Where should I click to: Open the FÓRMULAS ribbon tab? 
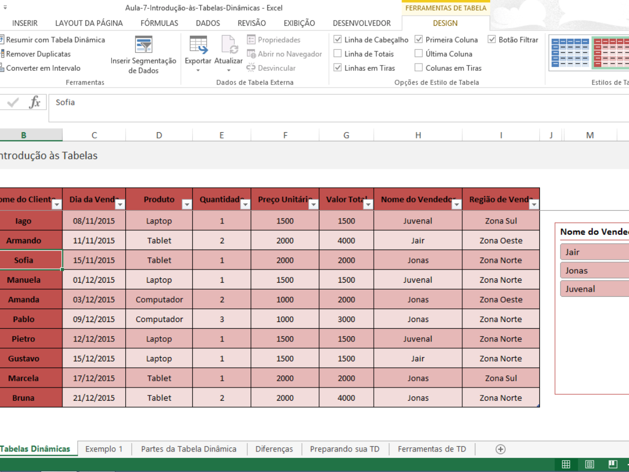159,23
